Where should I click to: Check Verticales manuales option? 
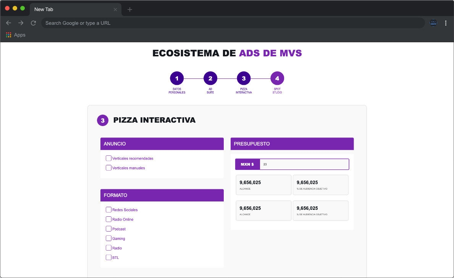[108, 168]
